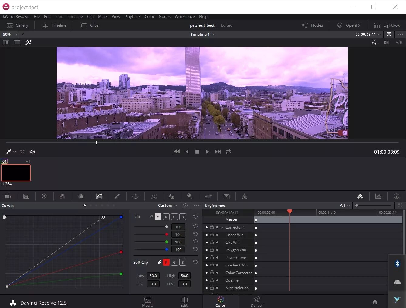Viewport: 406px width, 308px height.
Task: Open the Key palette icon
Action: click(x=190, y=196)
